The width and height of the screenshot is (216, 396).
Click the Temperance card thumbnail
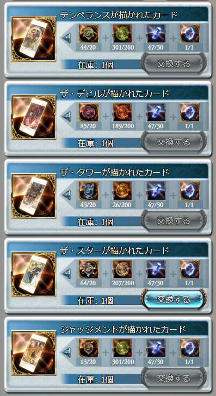34,38
